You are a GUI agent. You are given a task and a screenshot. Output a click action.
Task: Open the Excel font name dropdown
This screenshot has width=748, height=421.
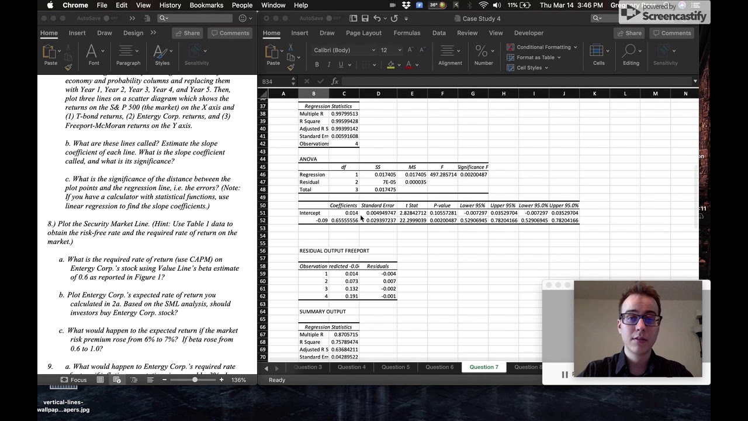373,50
